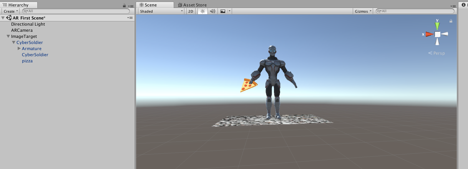Open the Gizmos dropdown menu
Screen dimensions: 468x169
pyautogui.click(x=363, y=11)
